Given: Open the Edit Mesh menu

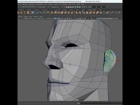Looking at the screenshot, I should point(24,4).
